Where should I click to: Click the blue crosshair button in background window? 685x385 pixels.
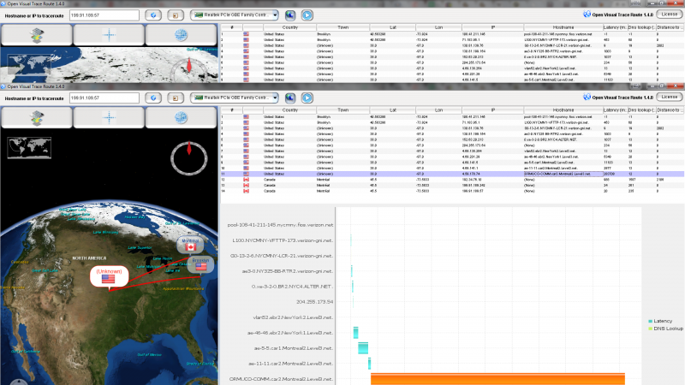click(x=109, y=34)
